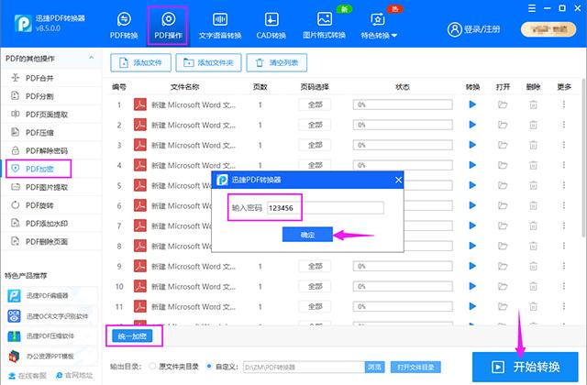Click the 添加文件夹 button
This screenshot has width=587, height=385.
click(208, 62)
